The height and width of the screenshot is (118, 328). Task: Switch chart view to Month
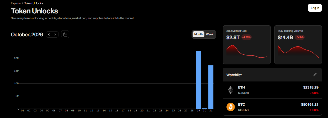pos(198,34)
